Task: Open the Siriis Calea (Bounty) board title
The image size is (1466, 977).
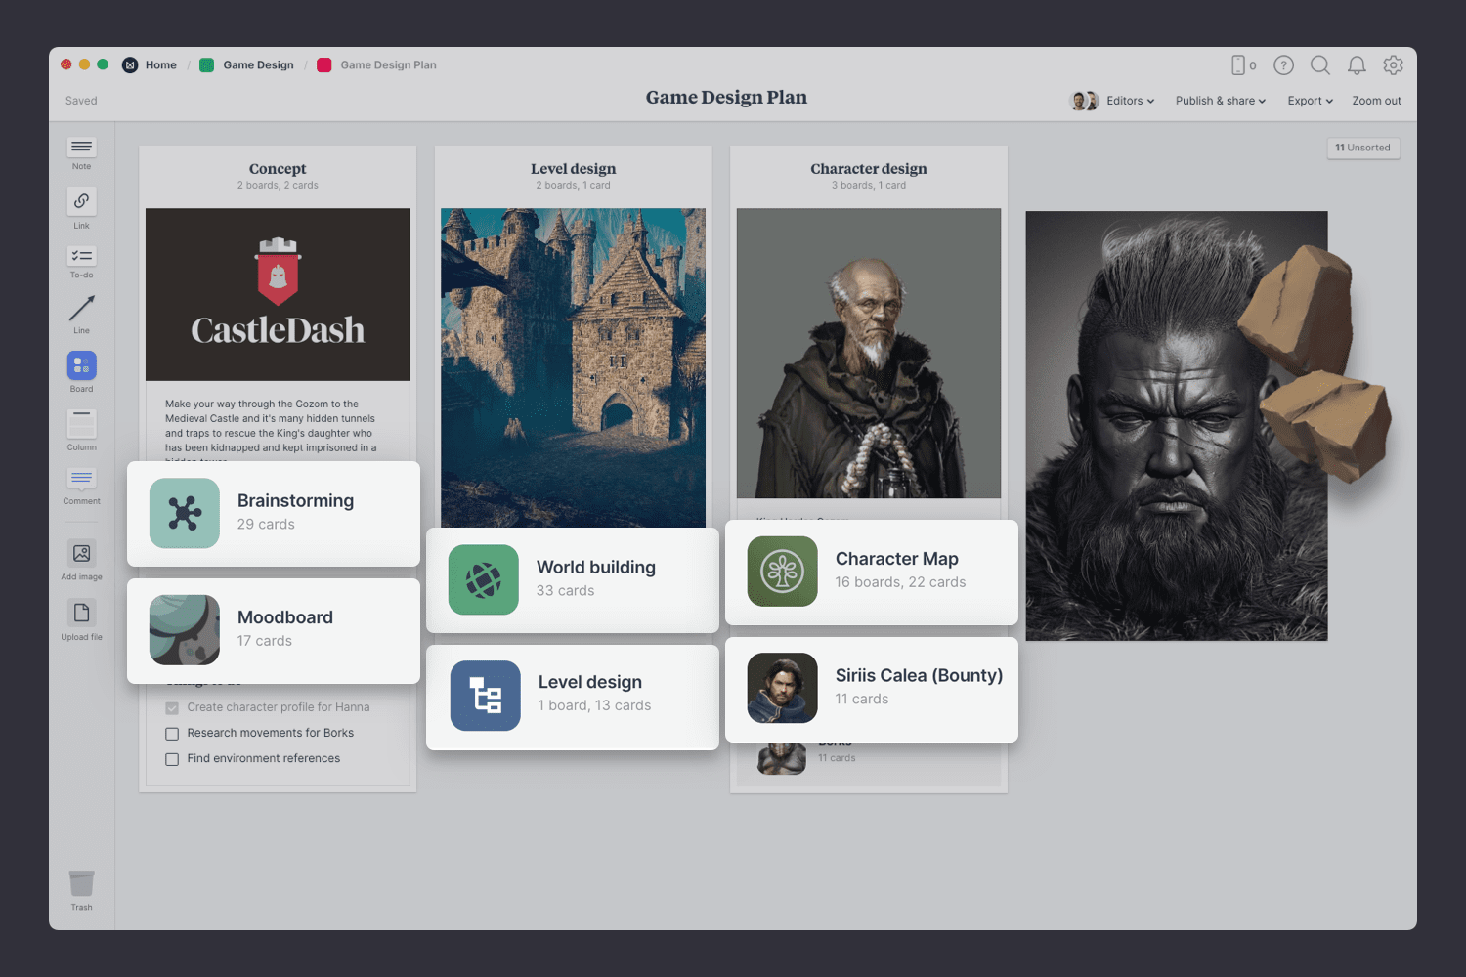Action: pos(920,675)
